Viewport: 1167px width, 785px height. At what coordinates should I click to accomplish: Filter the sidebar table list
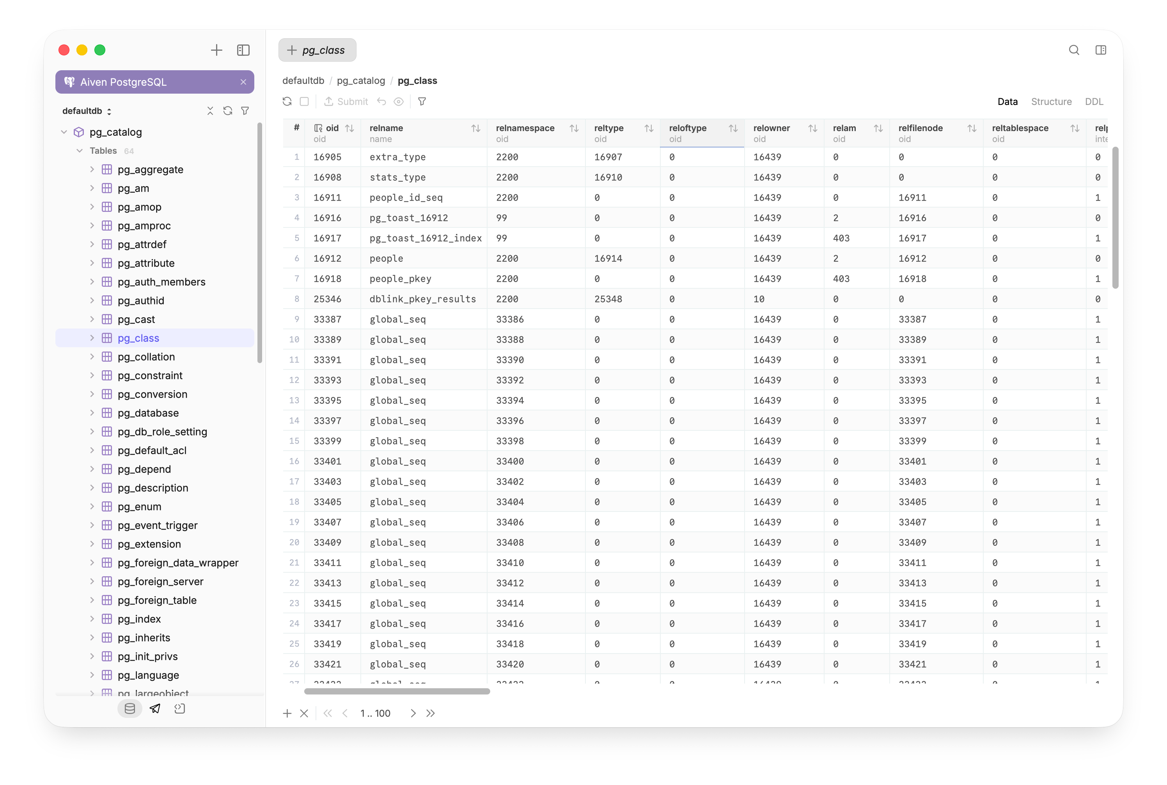click(245, 111)
